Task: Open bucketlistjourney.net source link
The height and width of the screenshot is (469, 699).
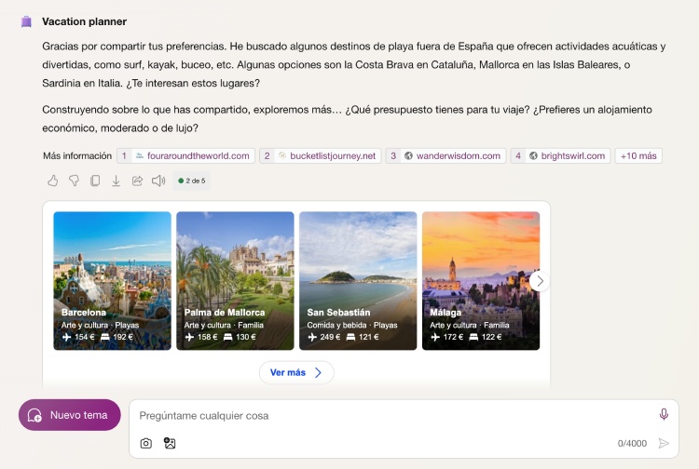Action: (x=320, y=155)
